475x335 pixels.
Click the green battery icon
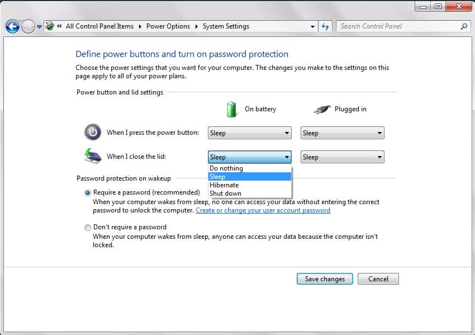[232, 109]
